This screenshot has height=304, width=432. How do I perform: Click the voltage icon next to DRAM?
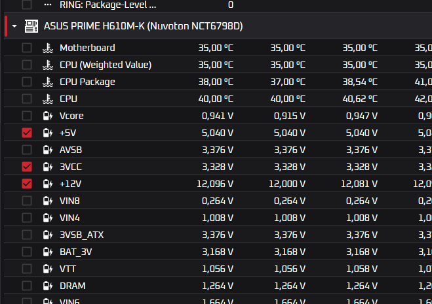48,286
